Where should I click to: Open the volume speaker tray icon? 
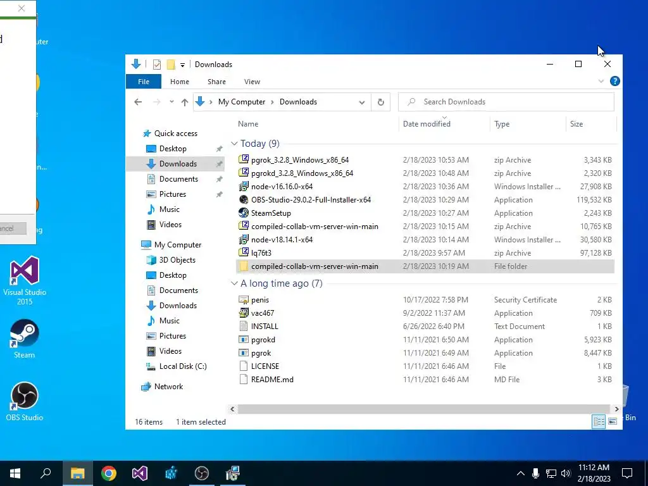click(x=566, y=473)
